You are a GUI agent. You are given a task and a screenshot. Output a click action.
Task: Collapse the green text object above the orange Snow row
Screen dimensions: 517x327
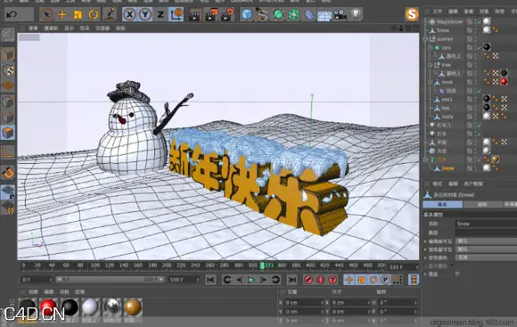(426, 159)
